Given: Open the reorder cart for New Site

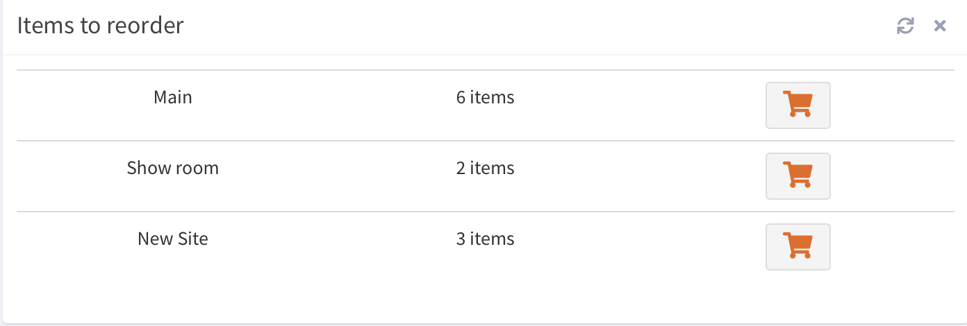Looking at the screenshot, I should click(797, 247).
